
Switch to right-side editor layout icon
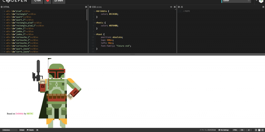(262, 130)
